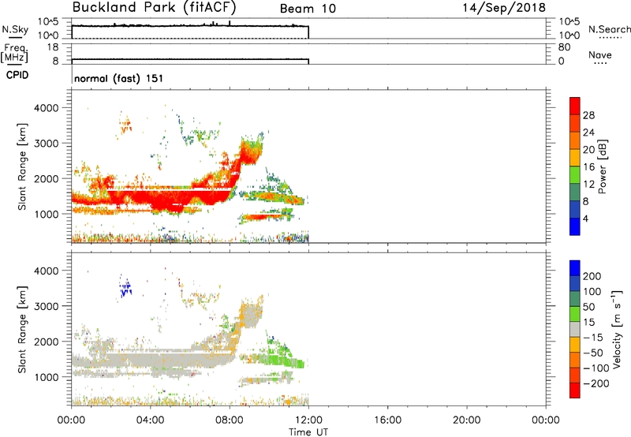Click the '28' tick on Power scale

click(x=588, y=115)
